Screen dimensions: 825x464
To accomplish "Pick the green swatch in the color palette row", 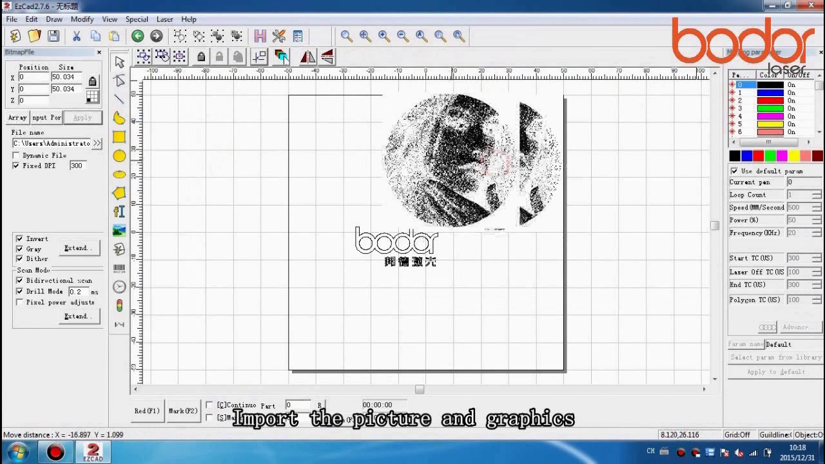I will [770, 156].
